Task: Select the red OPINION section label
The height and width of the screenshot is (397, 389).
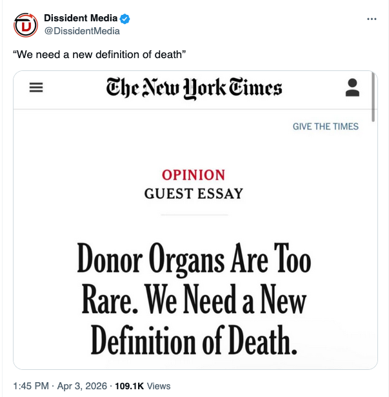Action: click(x=194, y=175)
